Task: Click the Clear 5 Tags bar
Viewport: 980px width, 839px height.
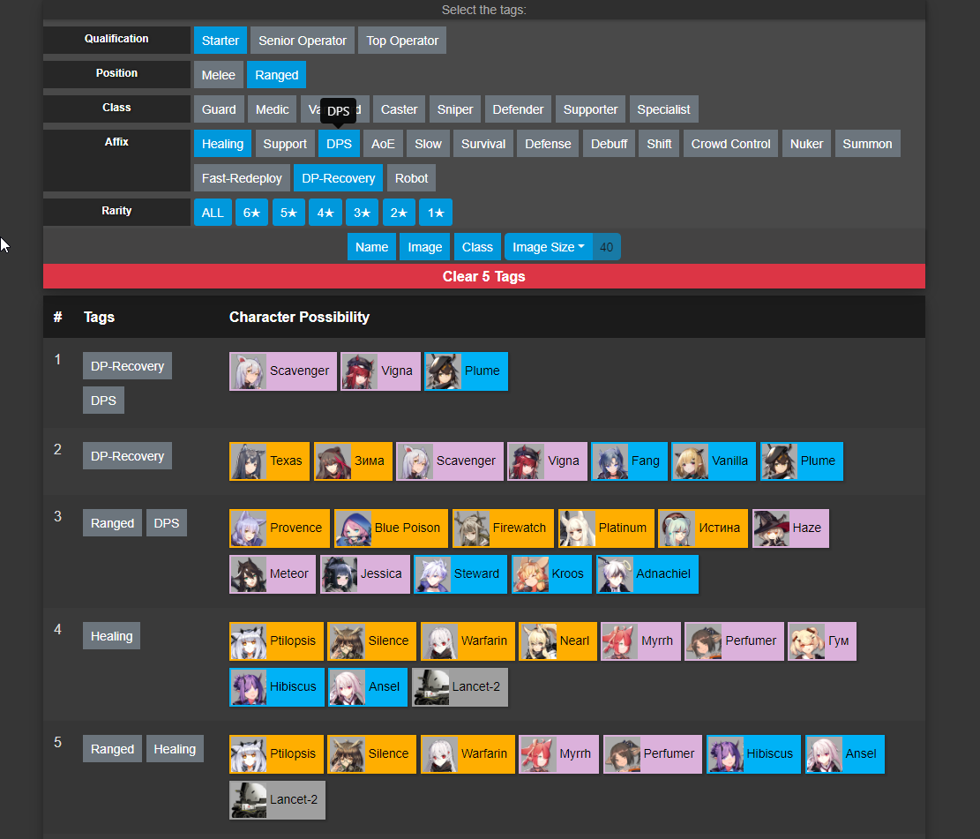Action: tap(483, 276)
